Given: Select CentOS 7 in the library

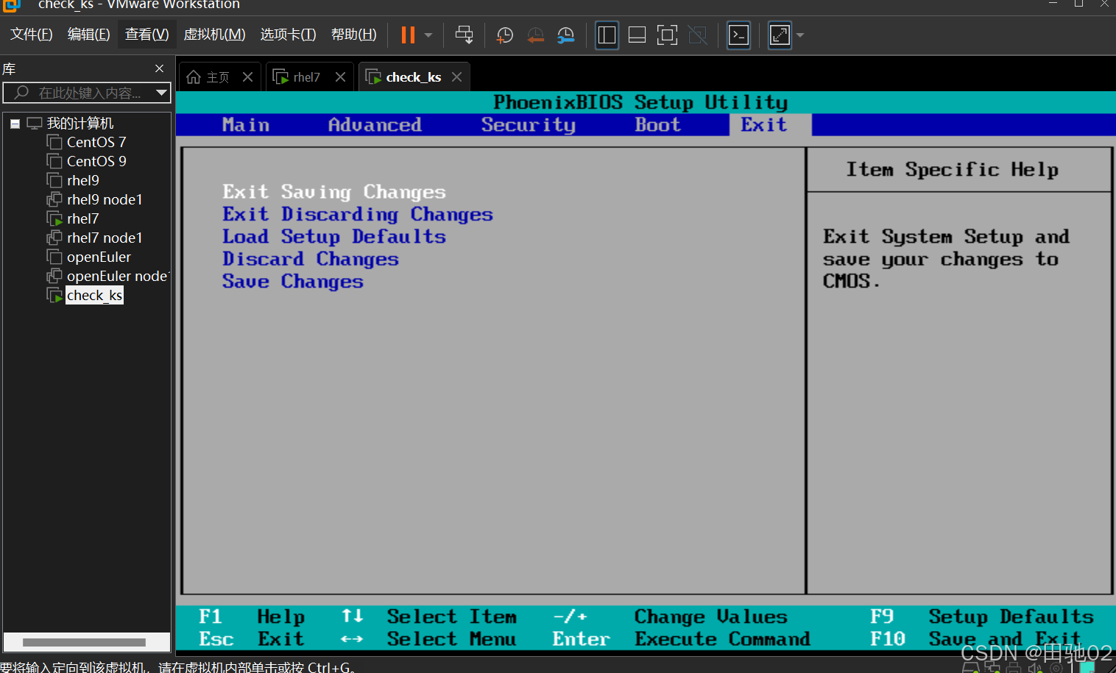Looking at the screenshot, I should 96,142.
